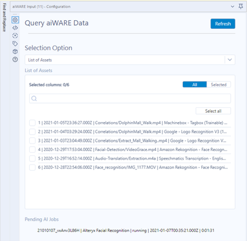Select row text 2021-01-04T03:29:24 Logo Recognition V3

(x=132, y=132)
